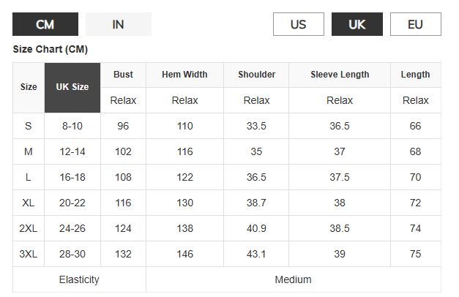Click the UK Size column header

(x=72, y=88)
